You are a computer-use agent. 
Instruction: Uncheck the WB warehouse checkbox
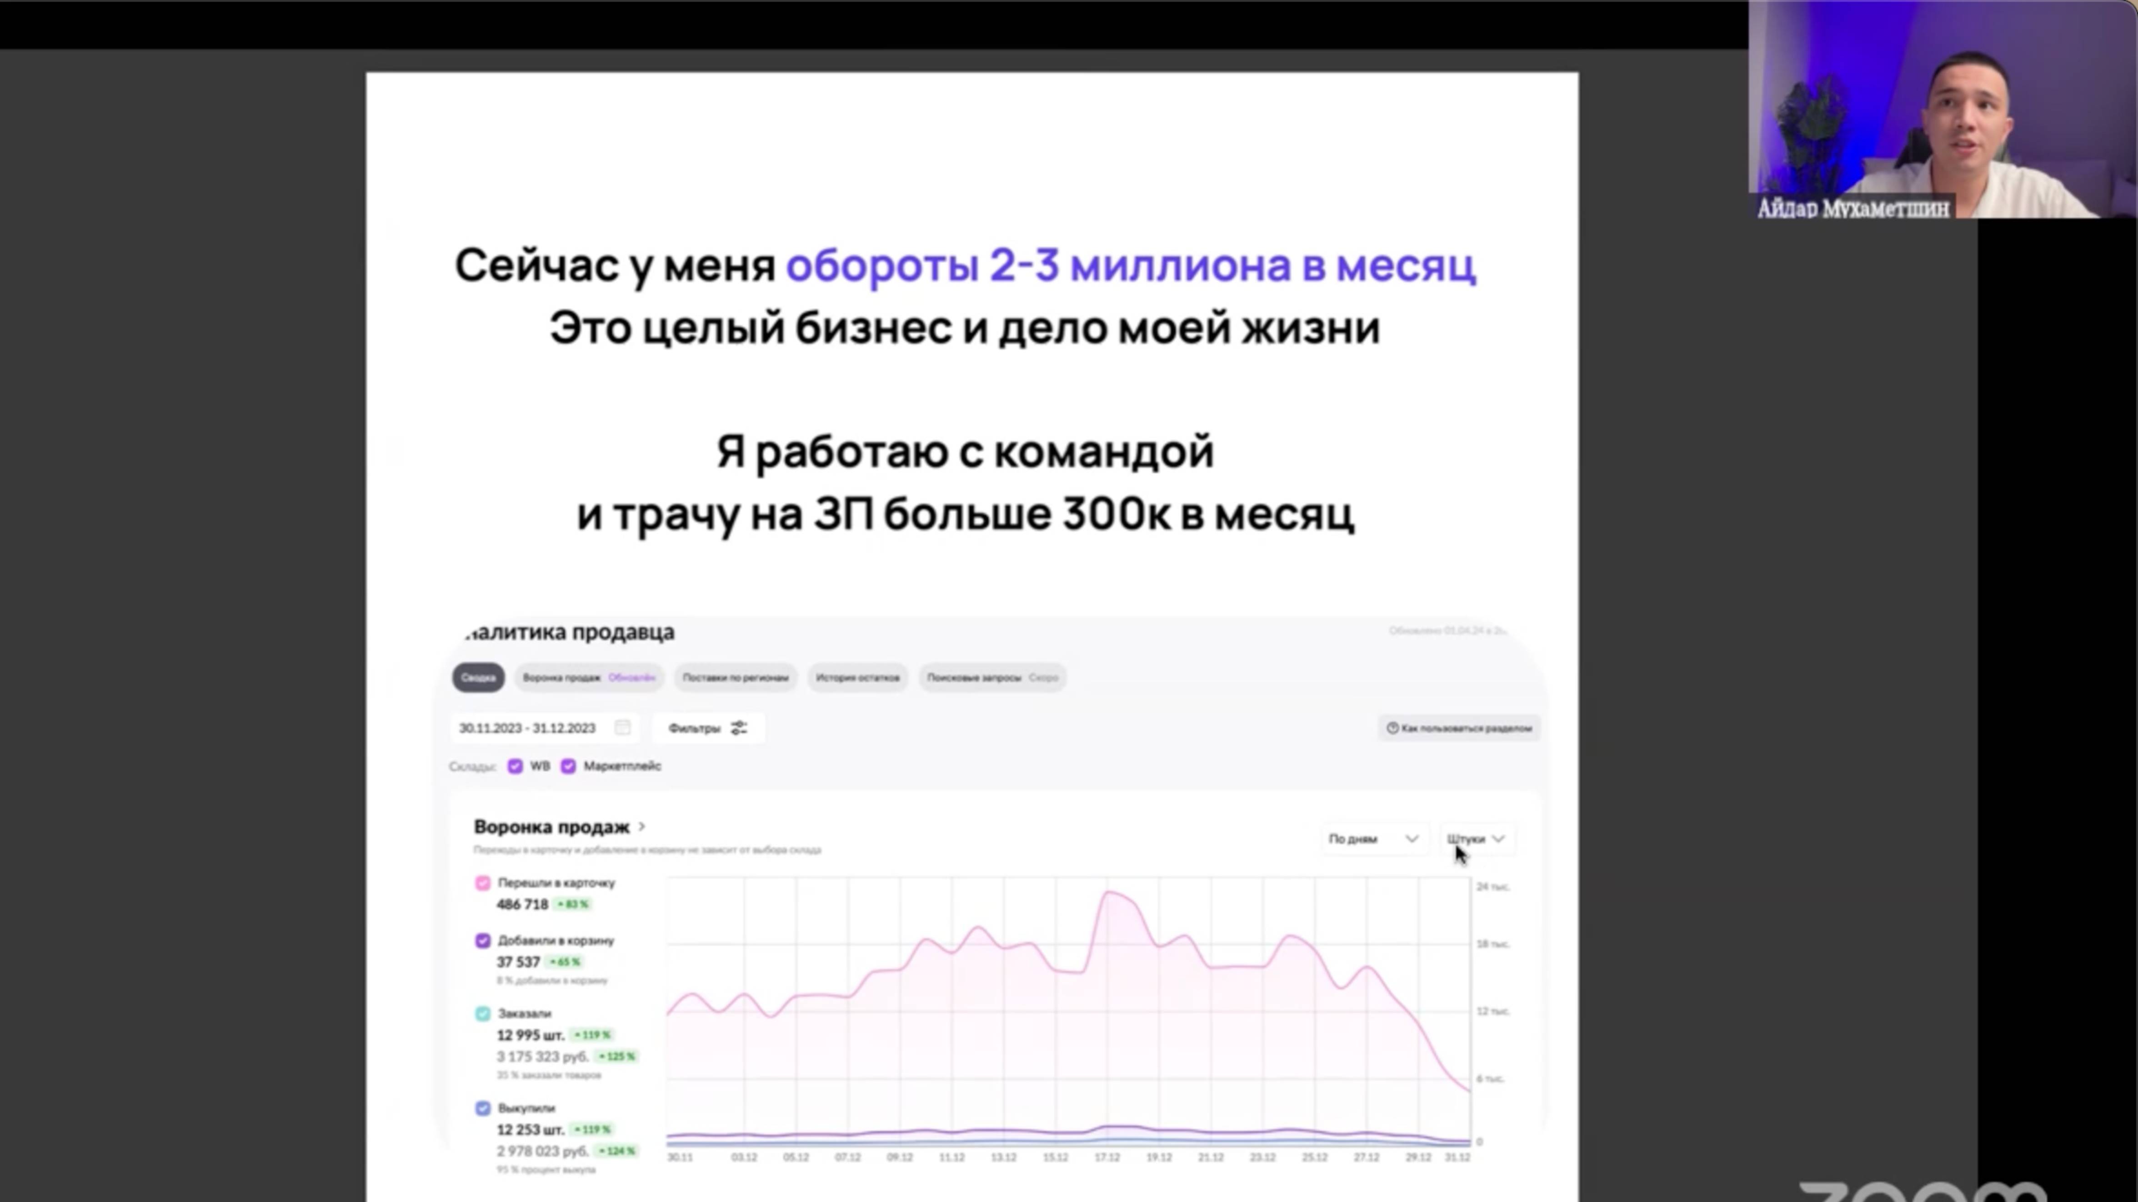[x=516, y=766]
